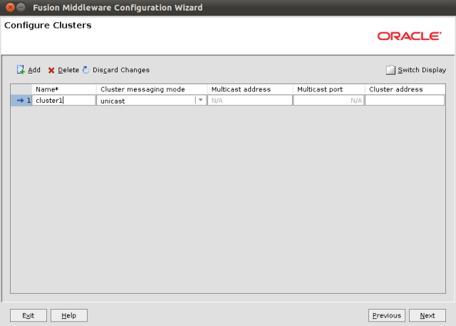Viewport: 456px width, 326px height.
Task: Click the Add label in the toolbar
Action: tap(34, 70)
